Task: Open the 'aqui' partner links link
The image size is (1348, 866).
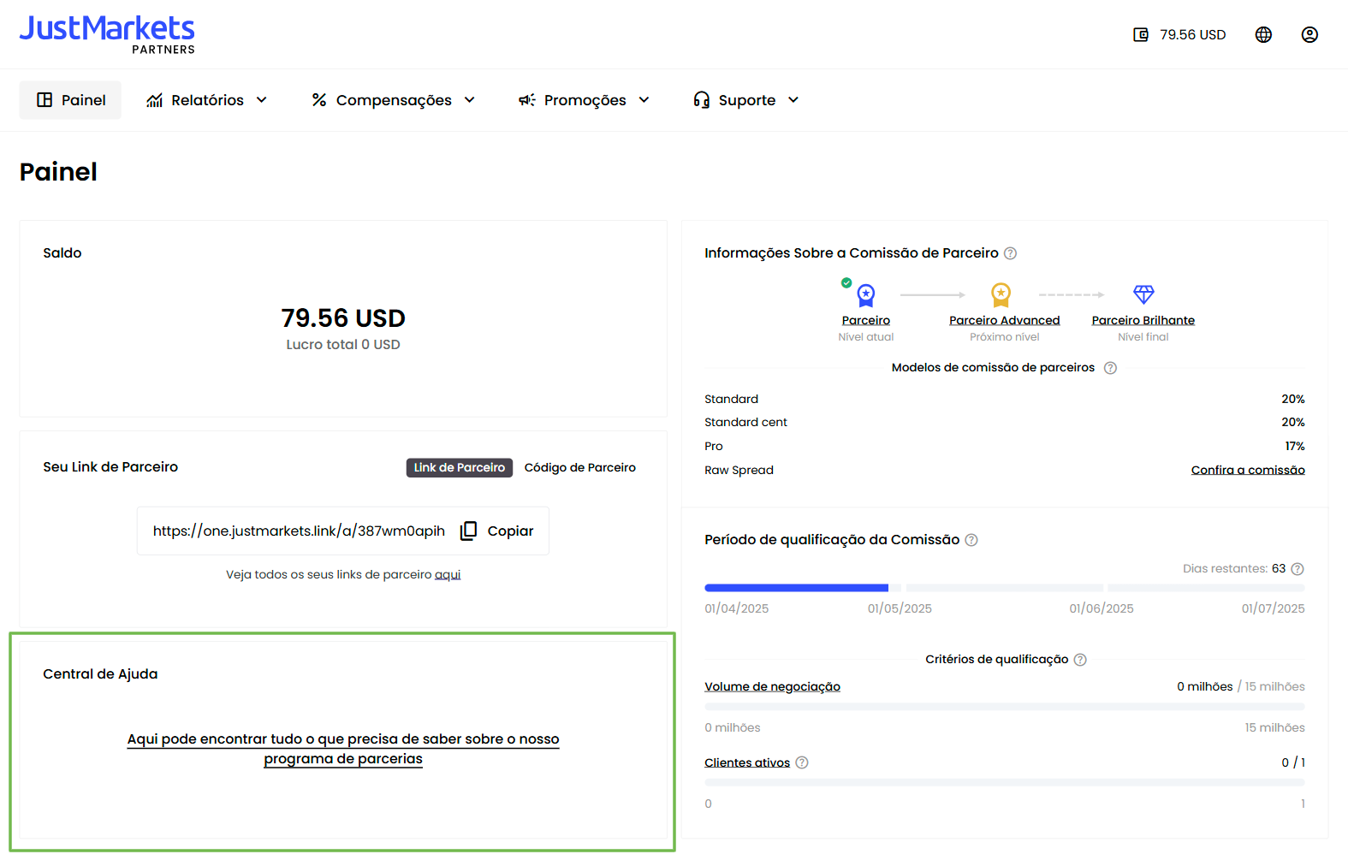Action: [448, 574]
